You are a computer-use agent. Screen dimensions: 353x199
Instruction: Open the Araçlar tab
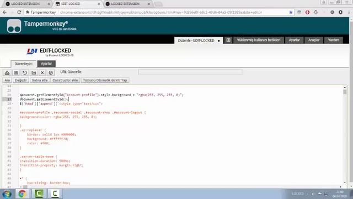tap(314, 40)
